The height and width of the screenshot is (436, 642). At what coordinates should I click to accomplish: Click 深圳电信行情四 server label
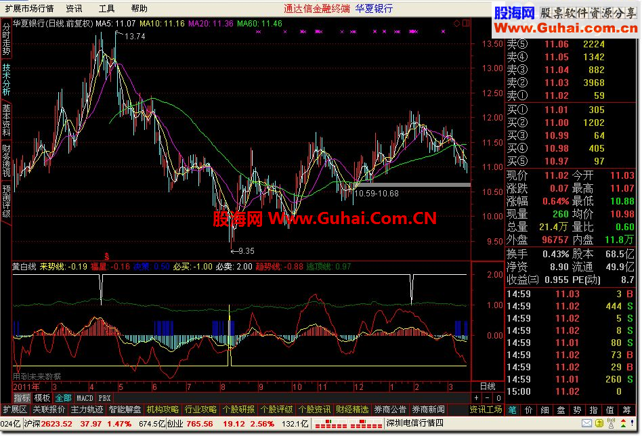point(414,423)
